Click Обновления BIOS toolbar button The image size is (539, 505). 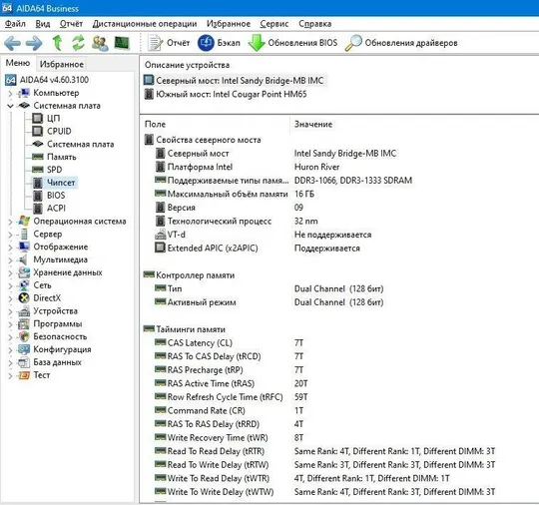(x=292, y=43)
